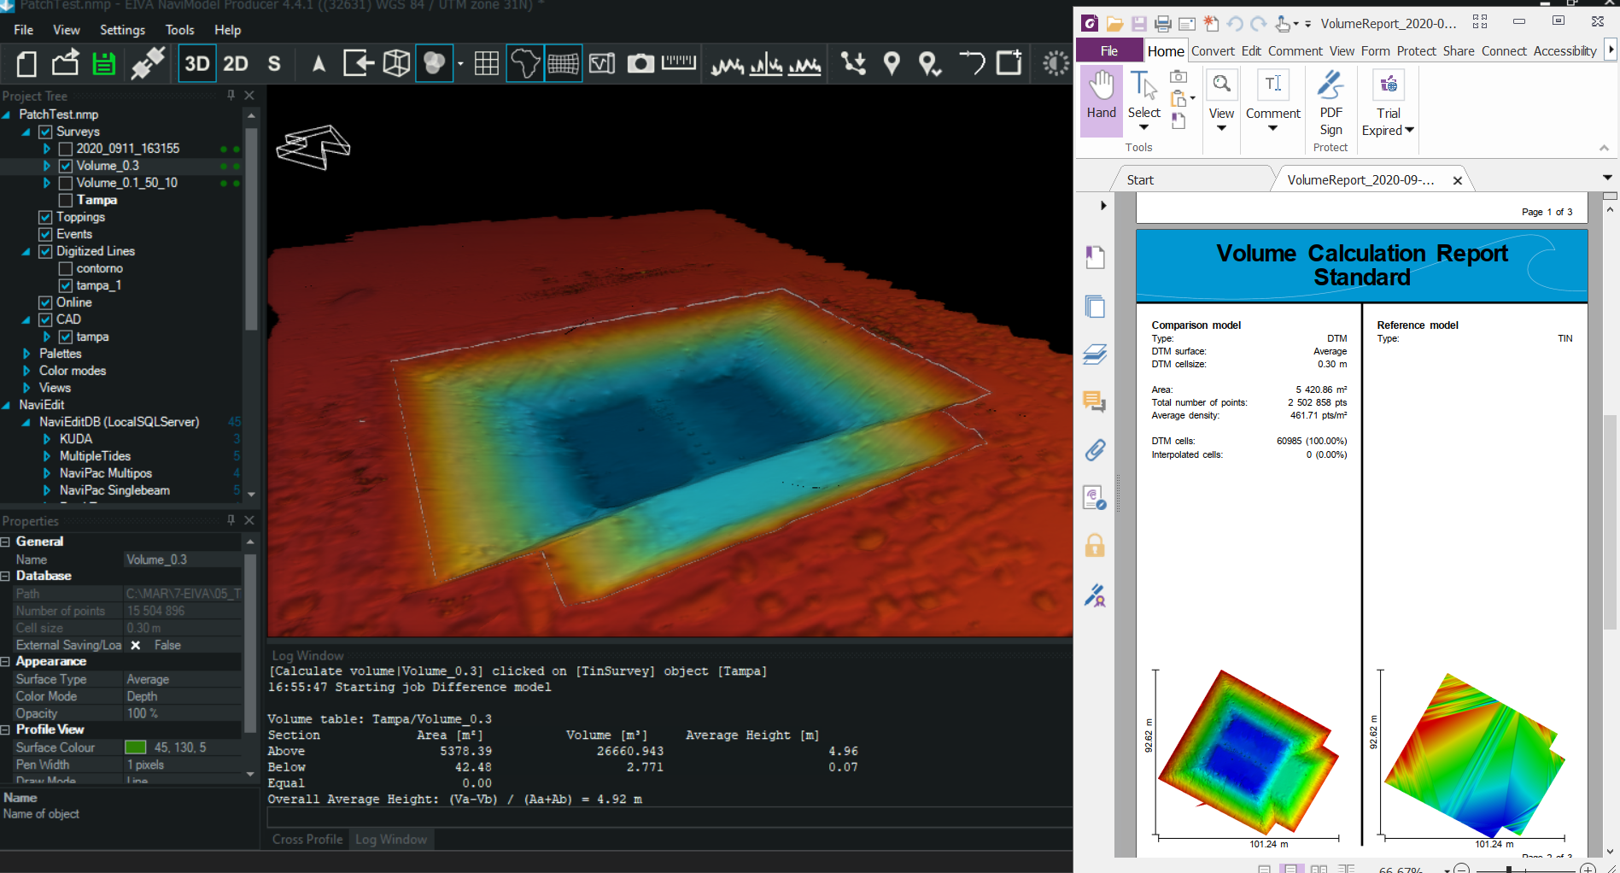This screenshot has width=1620, height=873.
Task: Open the Select tool dropdown in the PDF app
Action: (x=1143, y=126)
